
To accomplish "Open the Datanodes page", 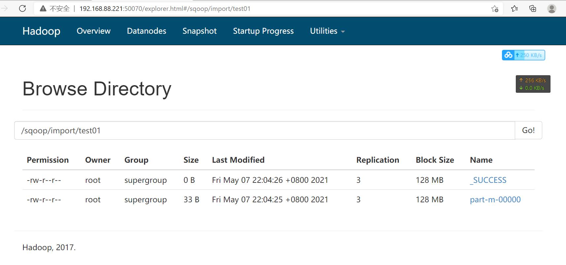I will pos(147,31).
